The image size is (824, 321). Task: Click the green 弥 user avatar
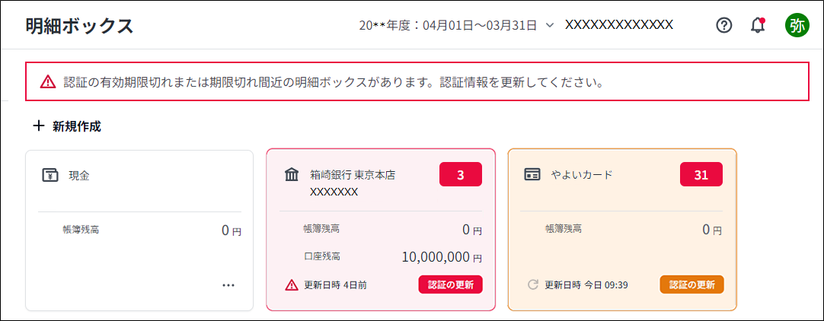coord(797,25)
